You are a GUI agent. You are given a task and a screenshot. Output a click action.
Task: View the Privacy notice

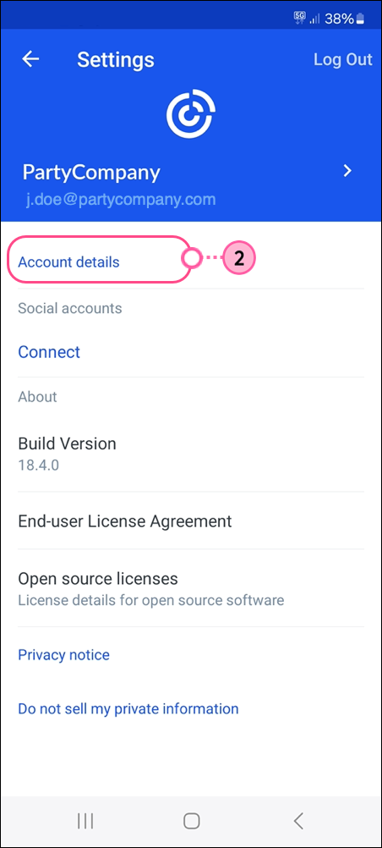(x=63, y=655)
